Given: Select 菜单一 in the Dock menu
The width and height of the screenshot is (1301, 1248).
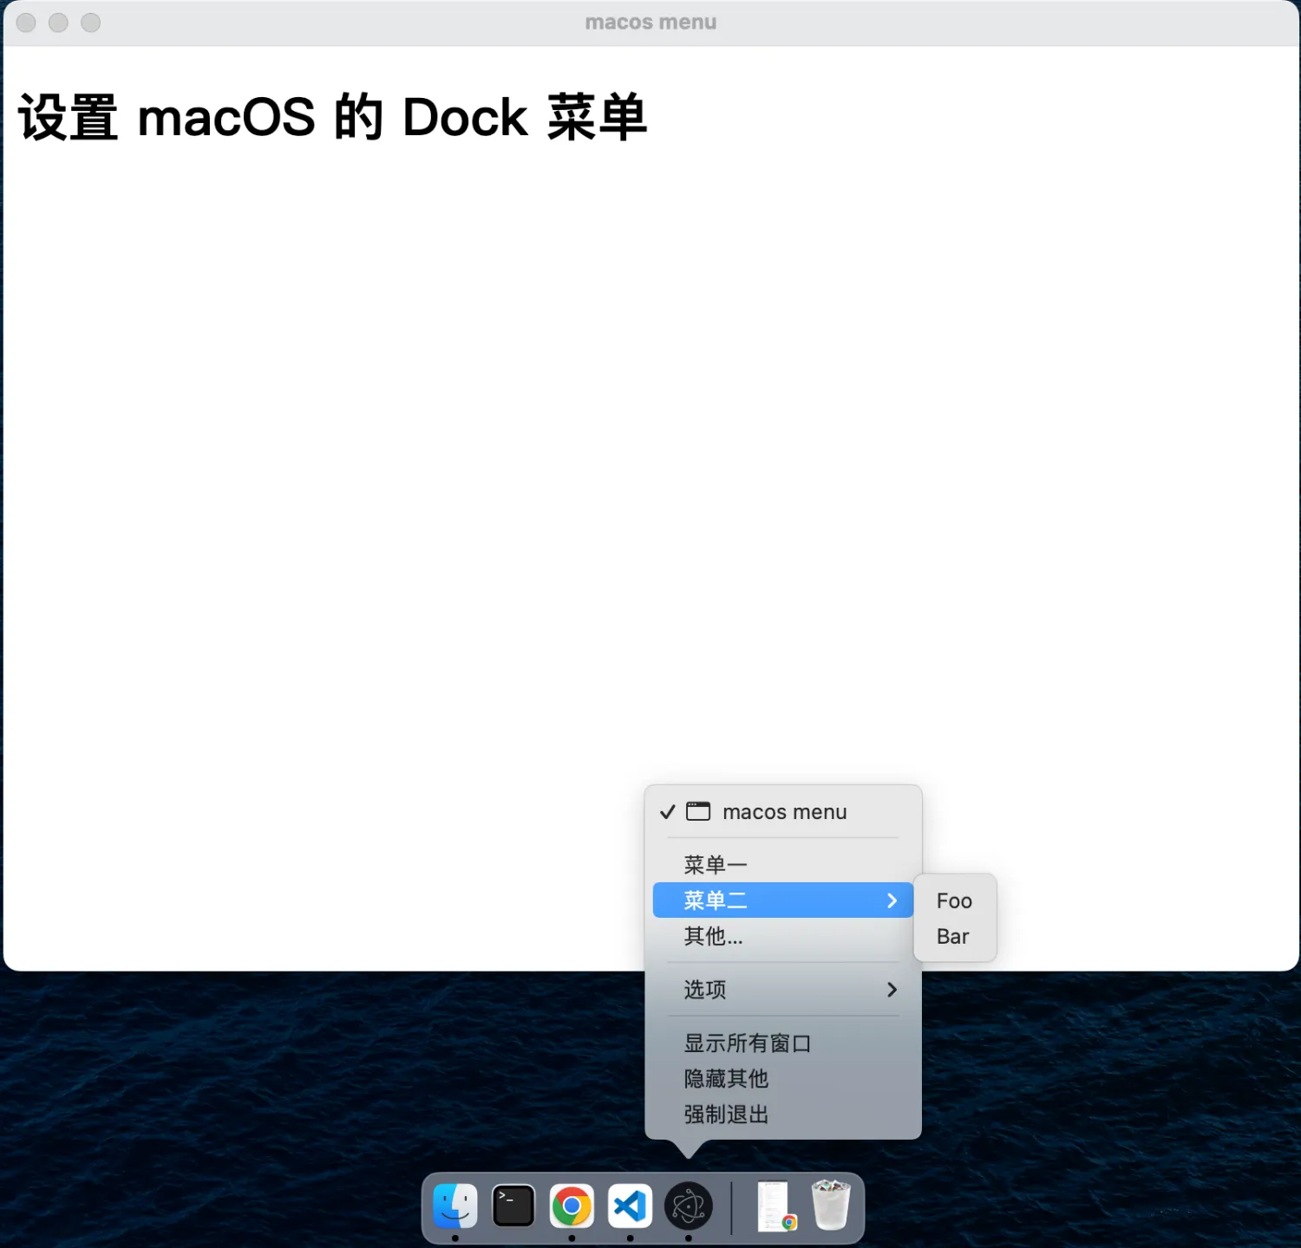Looking at the screenshot, I should click(x=716, y=864).
